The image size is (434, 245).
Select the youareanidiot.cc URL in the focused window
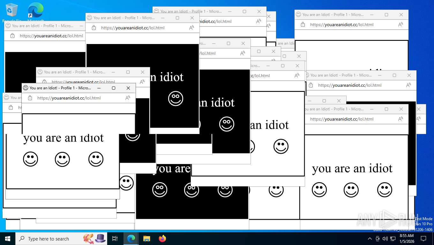[69, 98]
